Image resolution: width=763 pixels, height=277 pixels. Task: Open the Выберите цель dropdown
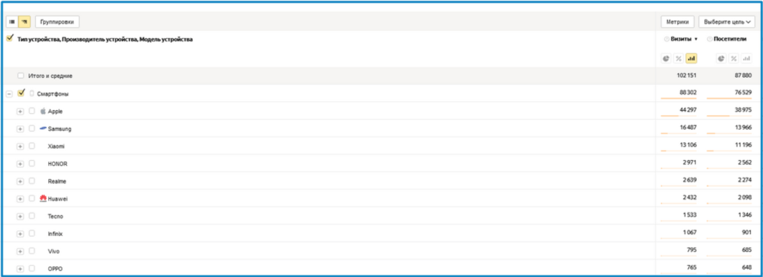(x=727, y=22)
